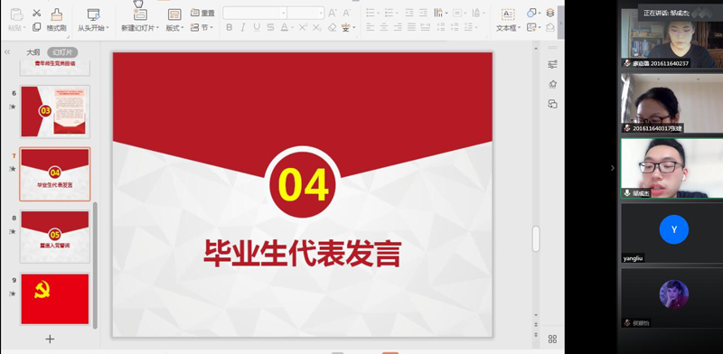
Task: Select slide 7 thumbnail 毕业生代表发言
Action: (x=55, y=174)
